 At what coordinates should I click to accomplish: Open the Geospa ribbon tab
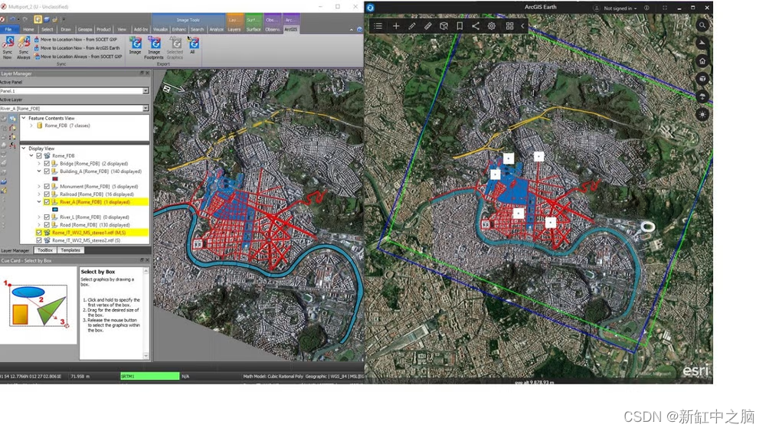coord(84,29)
